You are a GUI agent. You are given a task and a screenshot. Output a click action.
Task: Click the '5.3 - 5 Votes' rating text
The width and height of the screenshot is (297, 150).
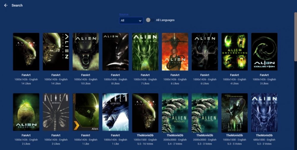235,144
